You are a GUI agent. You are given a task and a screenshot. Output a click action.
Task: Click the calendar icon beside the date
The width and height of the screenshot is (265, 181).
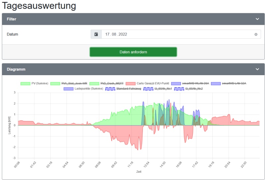pos(96,34)
